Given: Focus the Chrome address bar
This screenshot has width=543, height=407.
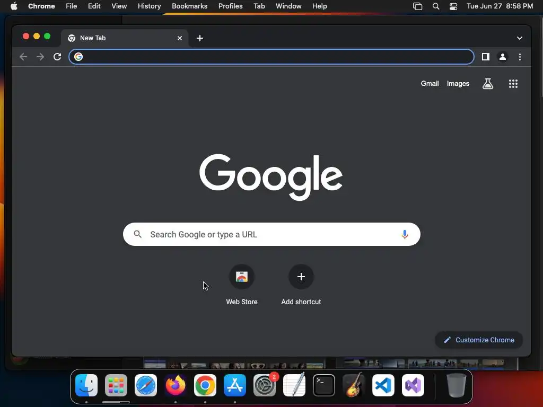Looking at the screenshot, I should (x=271, y=57).
